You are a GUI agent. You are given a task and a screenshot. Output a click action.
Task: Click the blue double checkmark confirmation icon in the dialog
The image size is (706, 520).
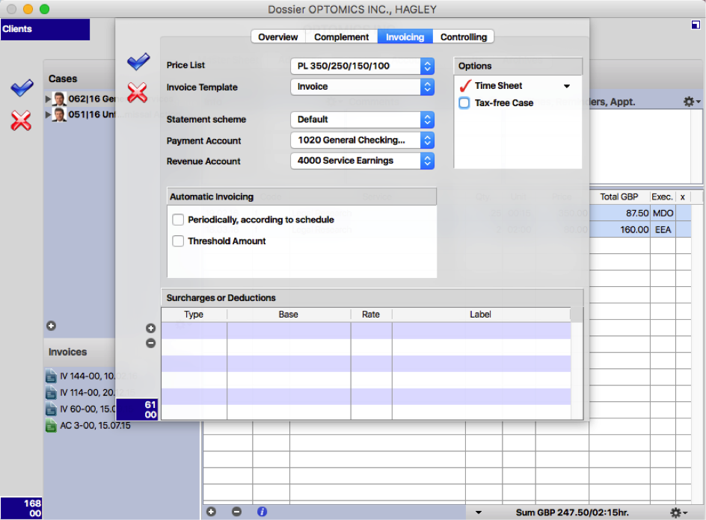138,62
